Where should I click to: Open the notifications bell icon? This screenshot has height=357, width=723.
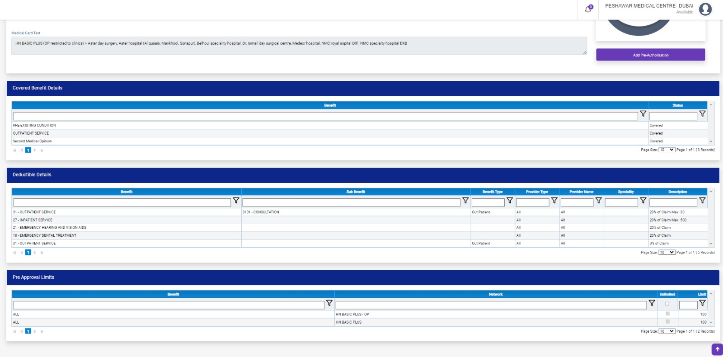588,9
